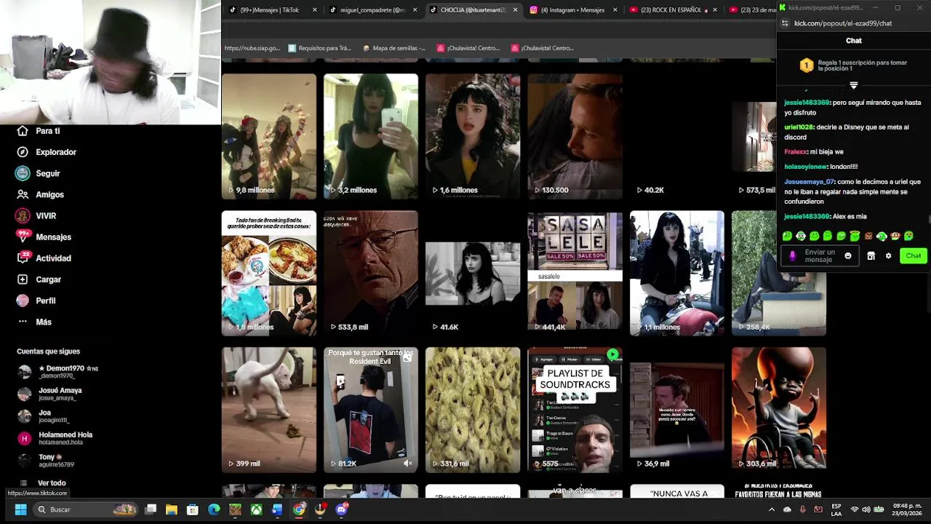Screen dimensions: 931x524
Task: Open the Requisitos para Trá... bookmark
Action: click(x=320, y=48)
